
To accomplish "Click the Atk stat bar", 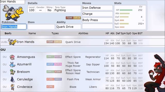I will pyautogui.click(x=125, y=14).
